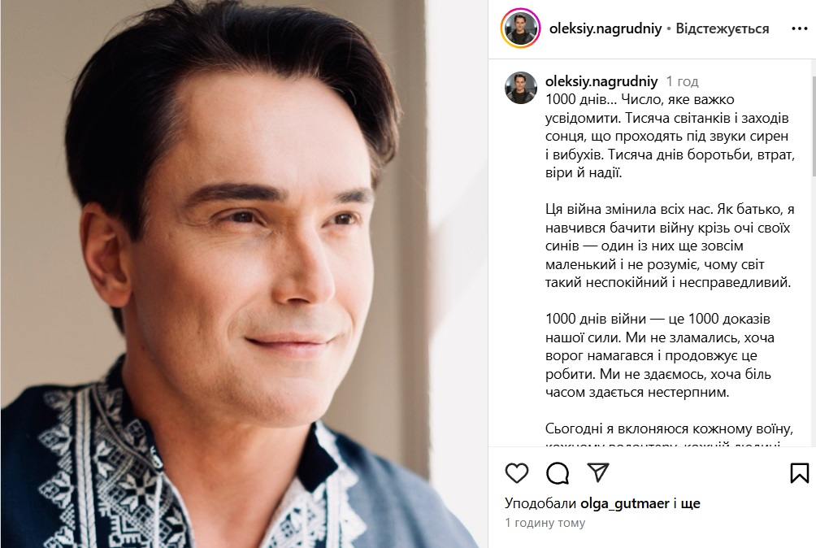Open olga_gutmaer profile from likes
This screenshot has width=816, height=548.
[625, 503]
